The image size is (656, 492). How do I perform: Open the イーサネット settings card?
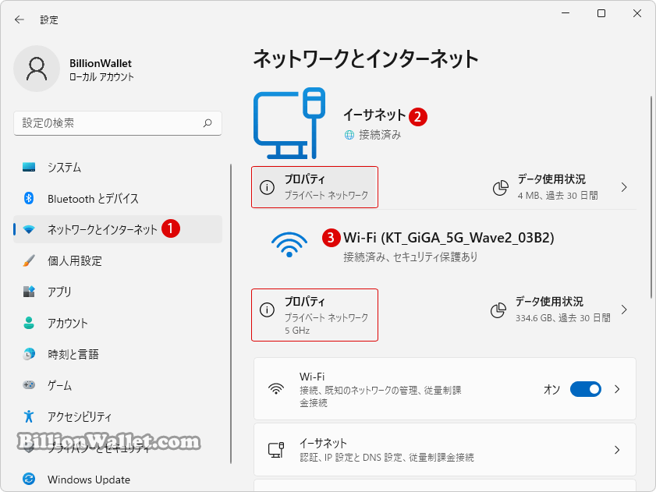445,450
